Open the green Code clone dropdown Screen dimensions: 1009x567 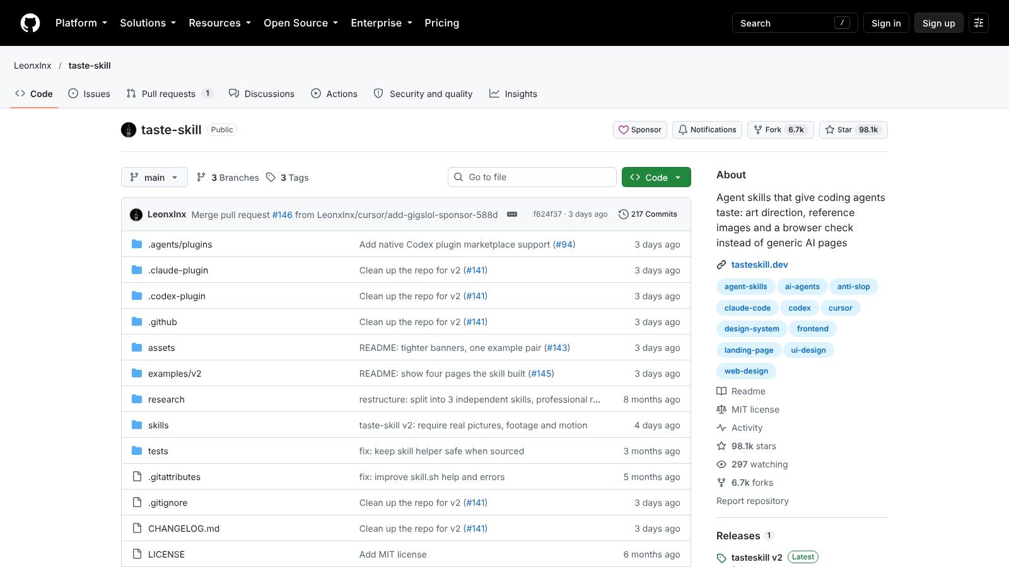tap(656, 177)
